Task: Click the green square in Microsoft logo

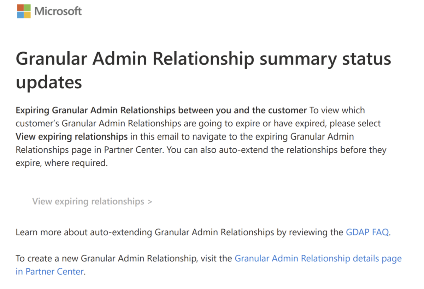Action: click(x=27, y=8)
